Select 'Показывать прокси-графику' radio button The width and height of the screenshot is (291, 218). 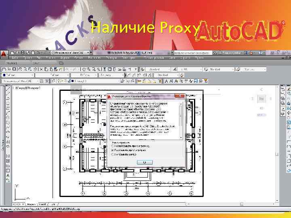pos(112,150)
